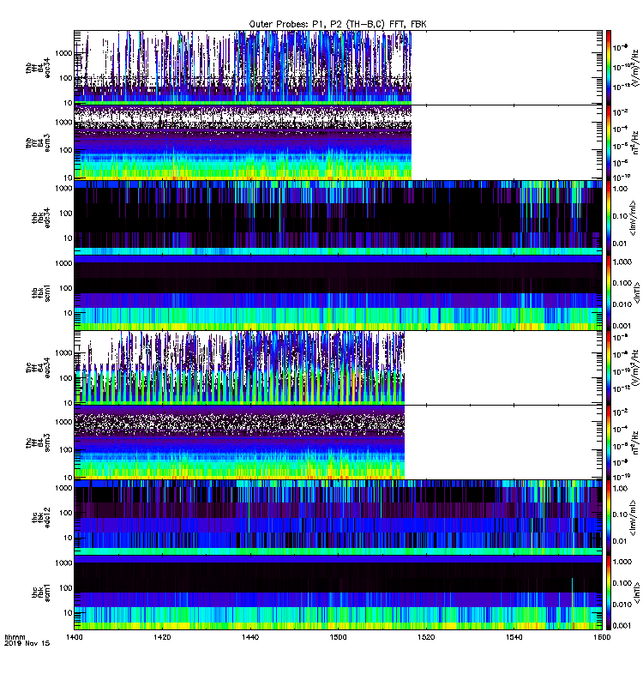Click the 1540 time tick label
Image resolution: width=643 pixels, height=686 pixels.
514,637
